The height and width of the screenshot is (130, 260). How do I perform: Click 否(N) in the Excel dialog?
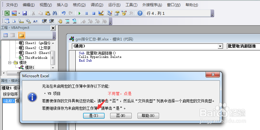tap(121, 116)
